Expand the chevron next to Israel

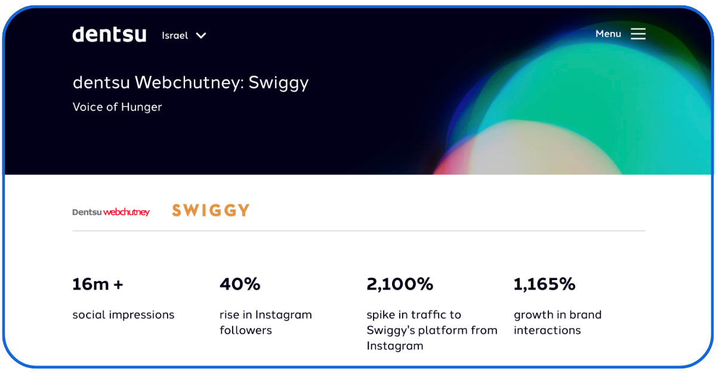(201, 36)
